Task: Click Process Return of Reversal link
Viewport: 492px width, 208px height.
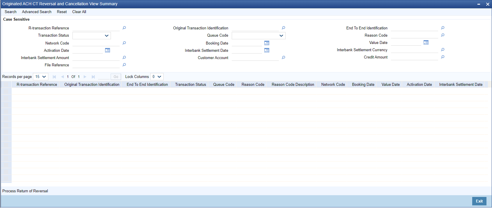Action: click(x=25, y=191)
